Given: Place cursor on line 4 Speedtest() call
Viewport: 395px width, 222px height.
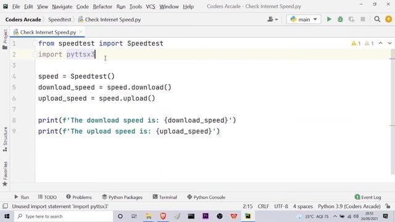Looking at the screenshot, I should pyautogui.click(x=93, y=76).
